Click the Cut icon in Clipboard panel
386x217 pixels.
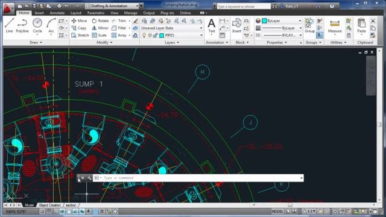tap(373, 21)
